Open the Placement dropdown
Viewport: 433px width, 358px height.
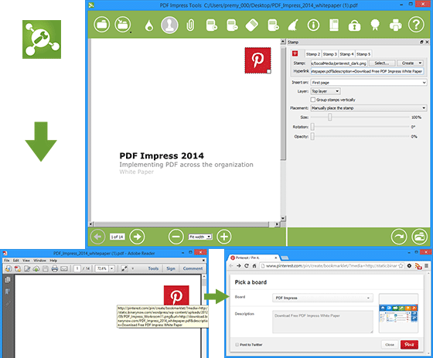click(369, 108)
